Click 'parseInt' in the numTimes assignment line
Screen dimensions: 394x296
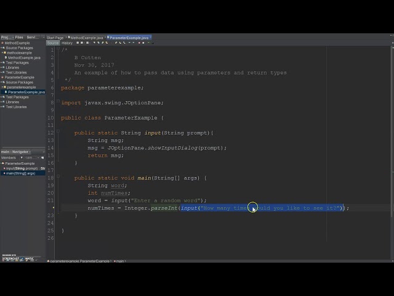click(164, 208)
